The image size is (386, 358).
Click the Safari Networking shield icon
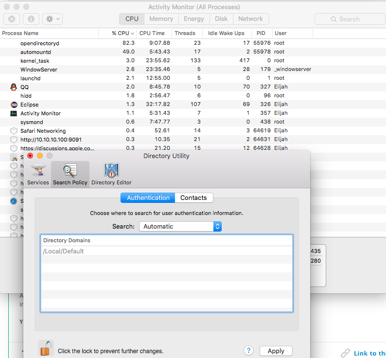tap(14, 131)
